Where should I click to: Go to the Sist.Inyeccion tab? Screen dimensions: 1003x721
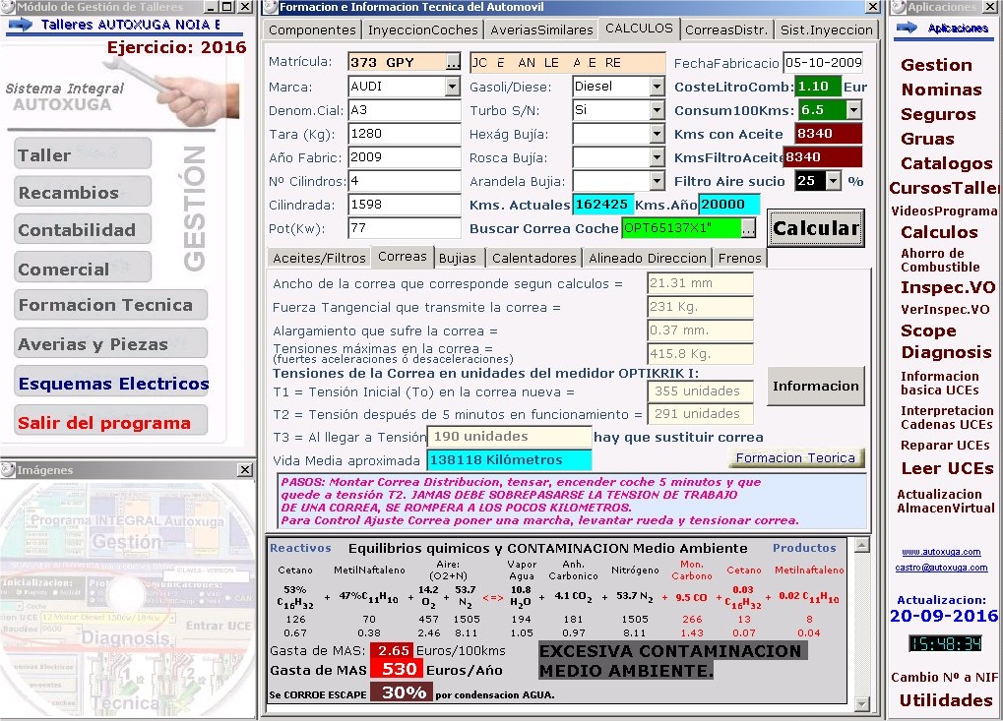coord(827,30)
